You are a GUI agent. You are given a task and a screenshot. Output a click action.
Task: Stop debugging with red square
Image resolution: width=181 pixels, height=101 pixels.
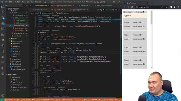tap(21, 6)
